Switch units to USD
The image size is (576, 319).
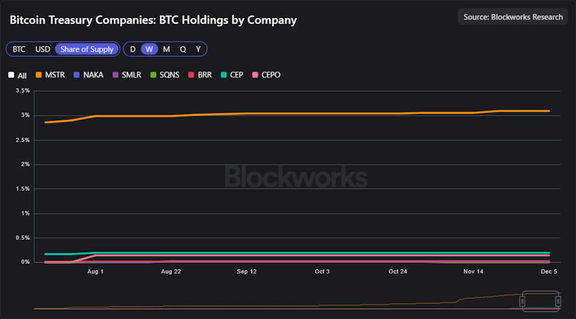click(x=43, y=49)
